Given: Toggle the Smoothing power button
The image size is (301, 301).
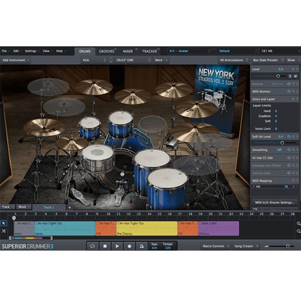Looking at the screenshot, I should (289, 149).
